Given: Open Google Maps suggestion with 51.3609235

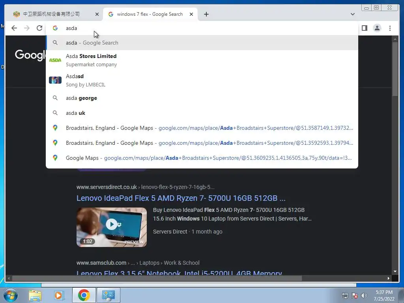Looking at the screenshot, I should pos(202,158).
